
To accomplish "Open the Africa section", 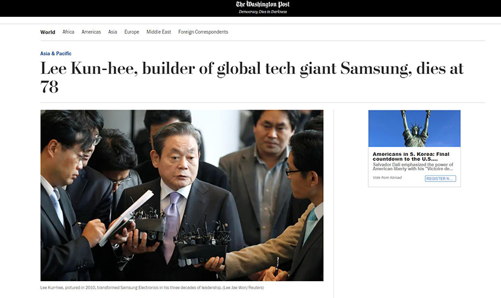I will pyautogui.click(x=68, y=32).
